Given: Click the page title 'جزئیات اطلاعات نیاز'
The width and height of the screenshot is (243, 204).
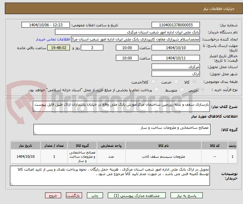Looking at the screenshot, I should 219,9.
